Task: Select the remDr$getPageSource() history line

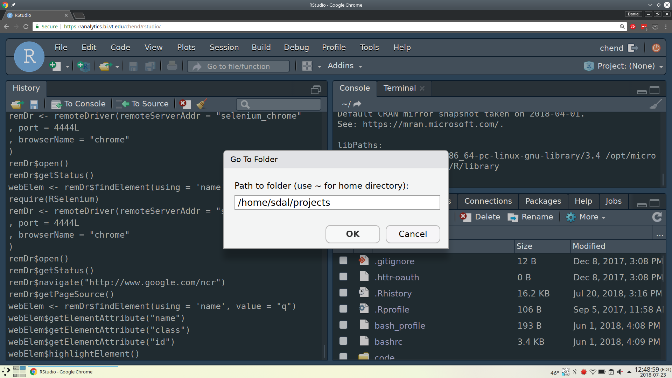Action: click(61, 294)
